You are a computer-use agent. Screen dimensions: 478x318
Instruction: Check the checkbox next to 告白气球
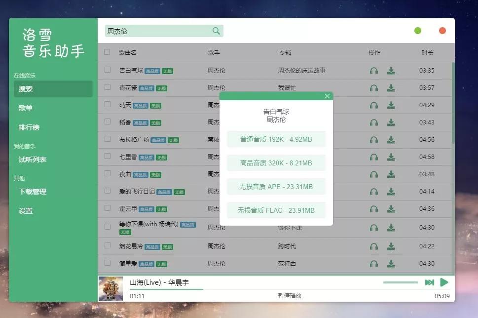[107, 70]
